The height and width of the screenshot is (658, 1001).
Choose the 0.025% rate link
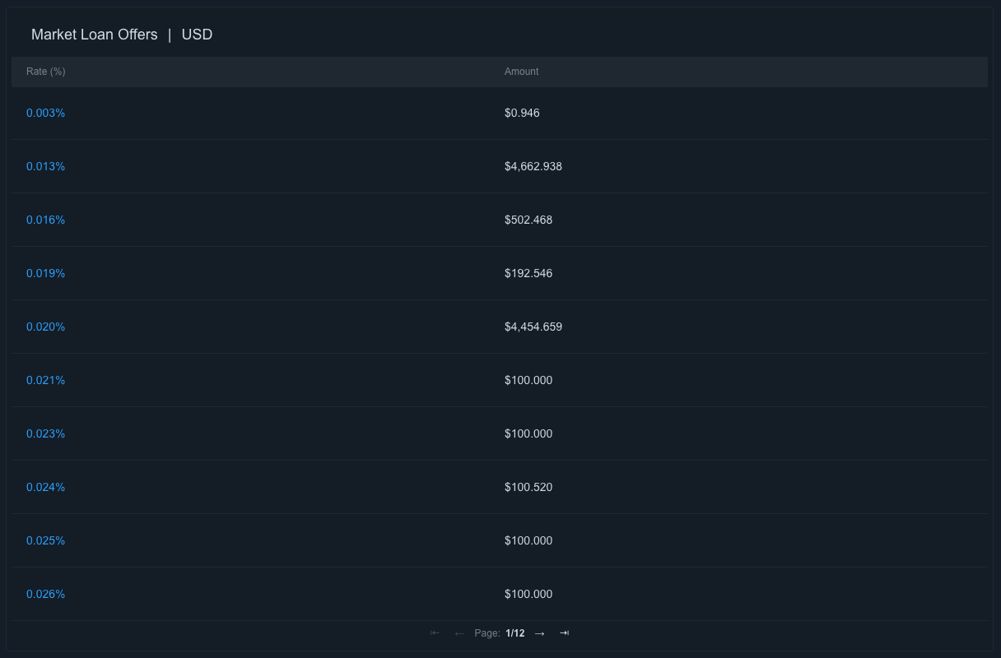(x=45, y=540)
